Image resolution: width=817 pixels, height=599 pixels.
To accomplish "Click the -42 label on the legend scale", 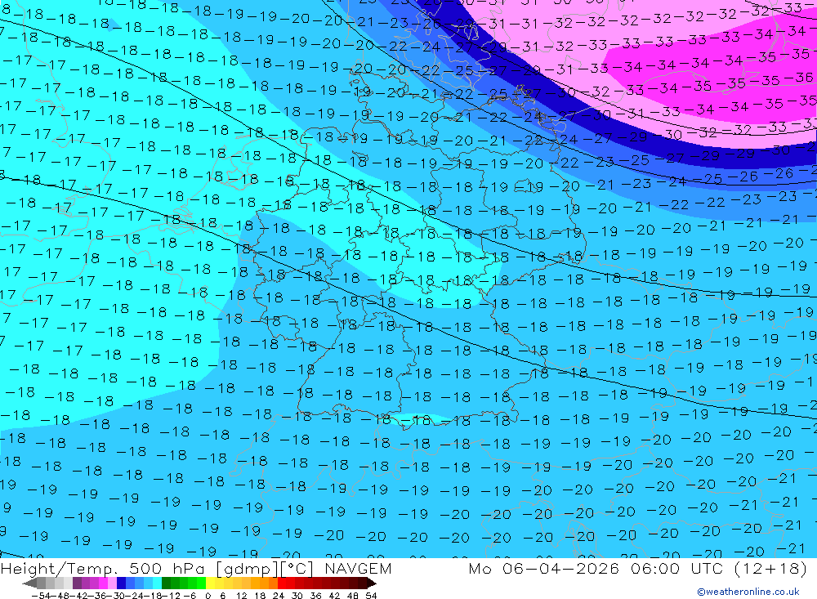I will tap(78, 596).
